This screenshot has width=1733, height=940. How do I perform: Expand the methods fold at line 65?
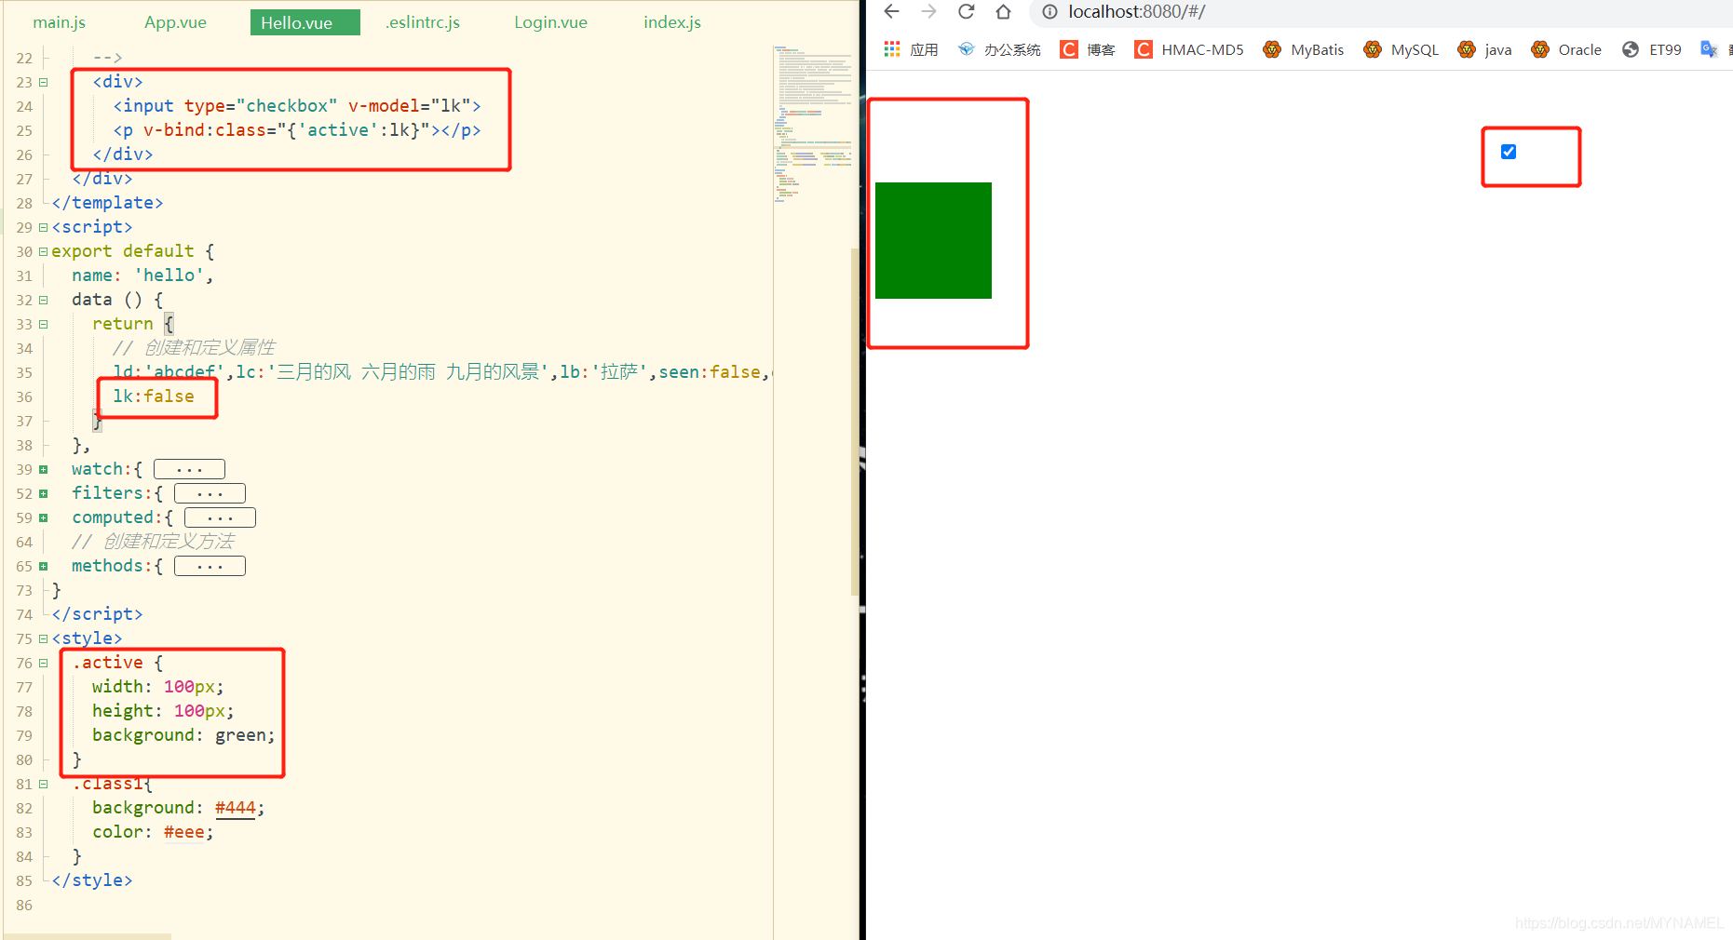click(43, 566)
